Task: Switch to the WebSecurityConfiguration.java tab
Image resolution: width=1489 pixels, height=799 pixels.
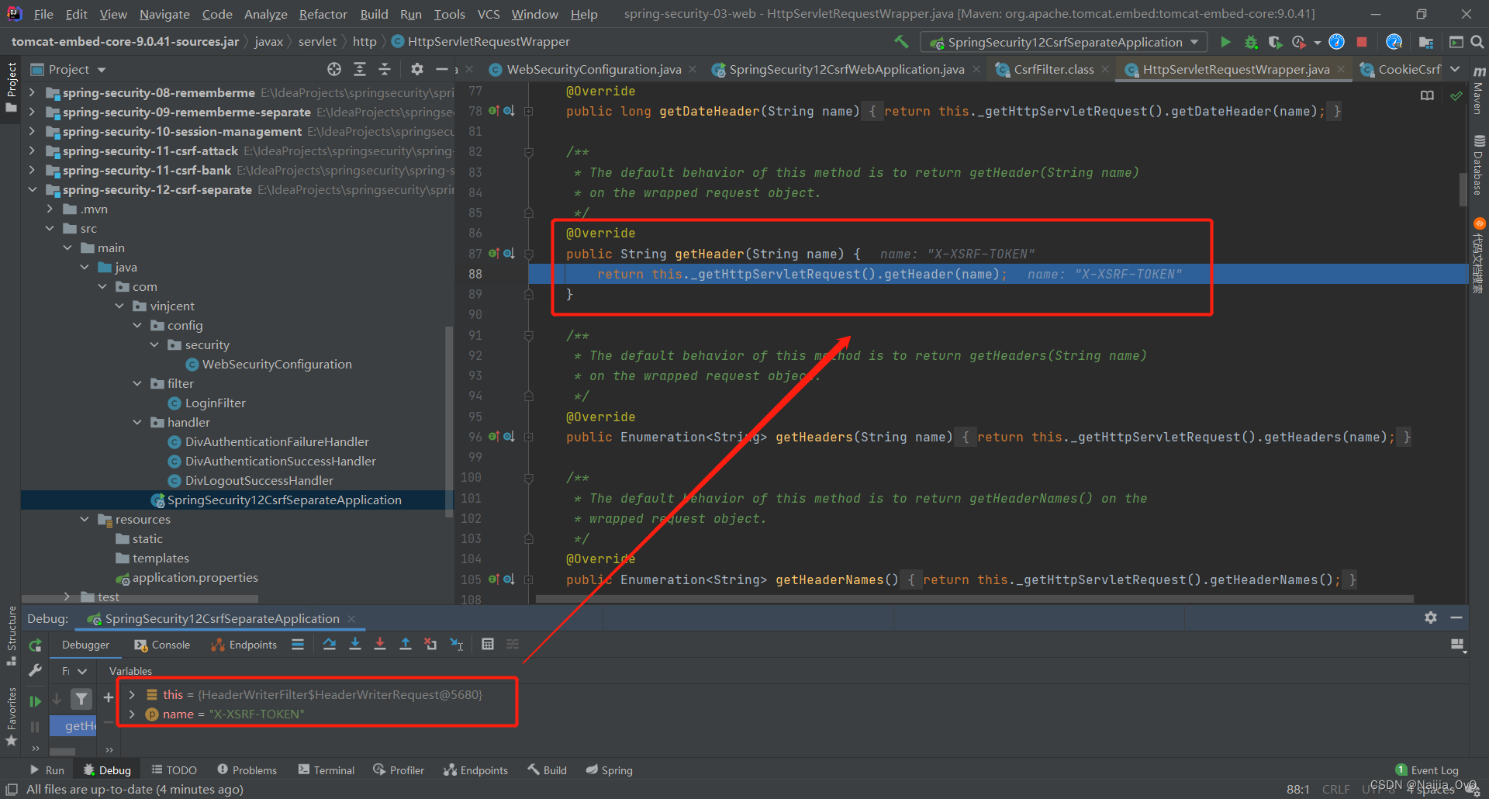Action: point(593,69)
